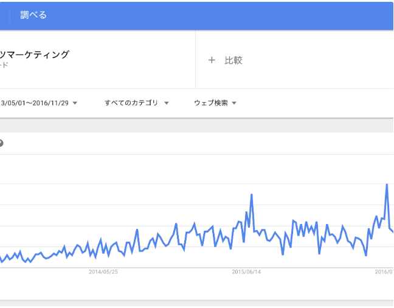Image resolution: width=394 pixels, height=308 pixels.
Task: Expand the すべてのカテゴリ dropdown arrow
Action: pos(167,103)
